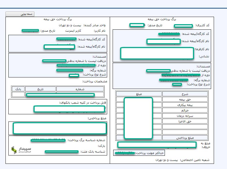Click the بانک column header
This screenshot has width=227, height=169.
tap(18, 89)
